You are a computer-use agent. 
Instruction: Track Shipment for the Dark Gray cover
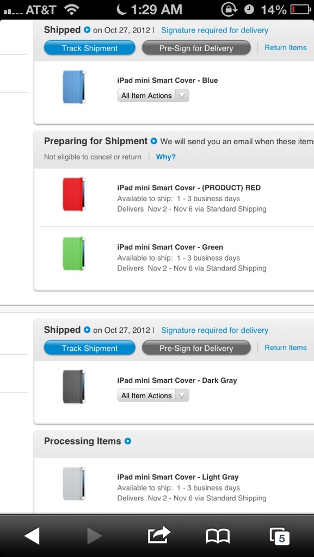pos(89,348)
